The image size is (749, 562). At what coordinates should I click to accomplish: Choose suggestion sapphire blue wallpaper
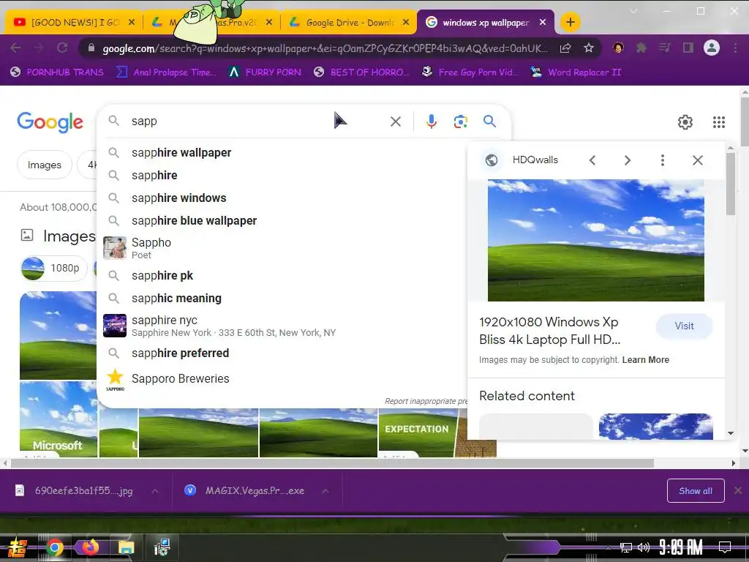282,220
